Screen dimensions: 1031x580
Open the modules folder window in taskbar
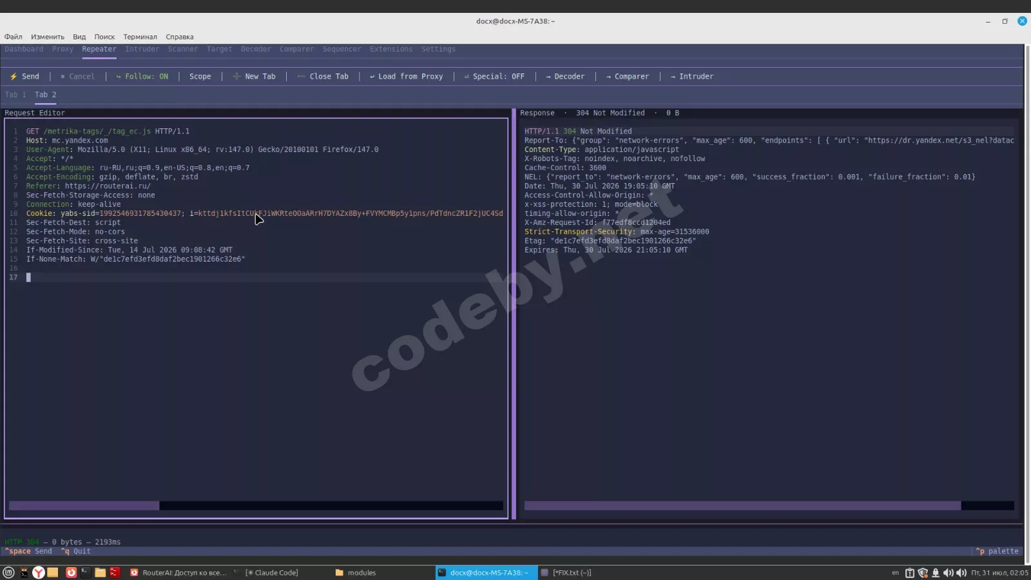coord(356,572)
